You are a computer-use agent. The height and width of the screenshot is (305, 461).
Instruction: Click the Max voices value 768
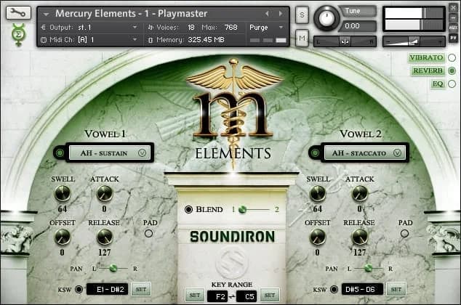[x=230, y=28]
